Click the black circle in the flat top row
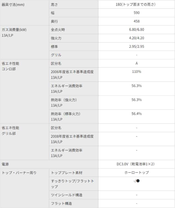This screenshot has width=175, height=208. click(138, 181)
